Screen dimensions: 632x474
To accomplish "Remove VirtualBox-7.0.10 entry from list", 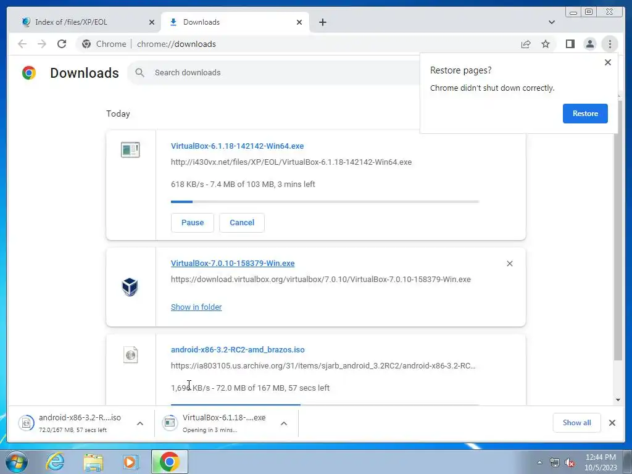I will pyautogui.click(x=509, y=263).
